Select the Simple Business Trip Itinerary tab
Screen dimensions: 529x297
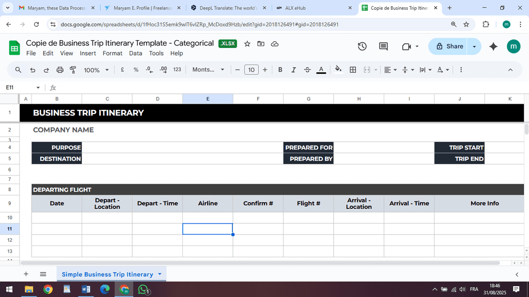107,274
